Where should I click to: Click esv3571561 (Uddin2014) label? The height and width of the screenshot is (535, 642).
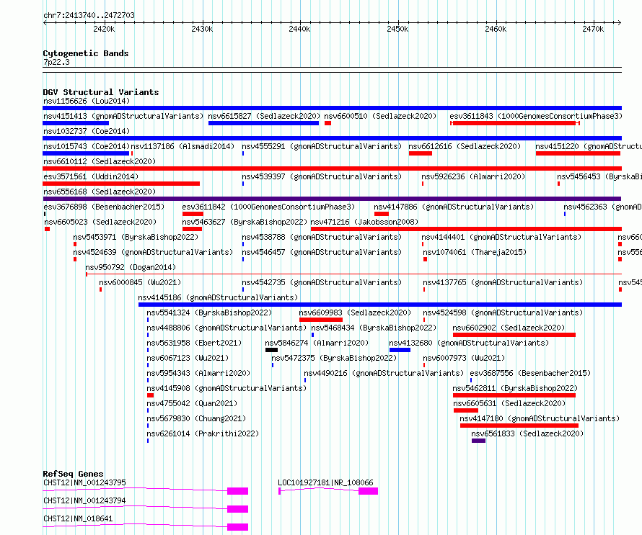91,176
